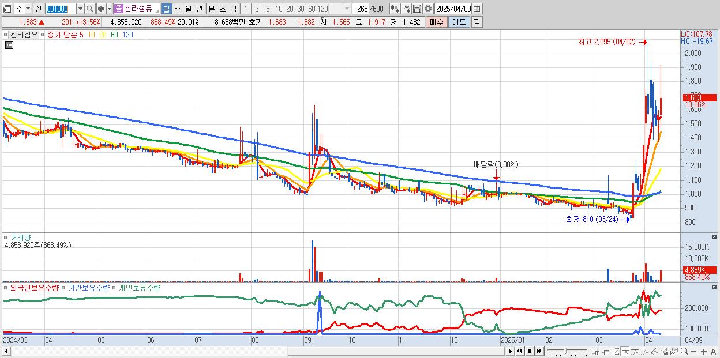The height and width of the screenshot is (358, 720).
Task: Select the 3 interval button
Action: click(257, 9)
